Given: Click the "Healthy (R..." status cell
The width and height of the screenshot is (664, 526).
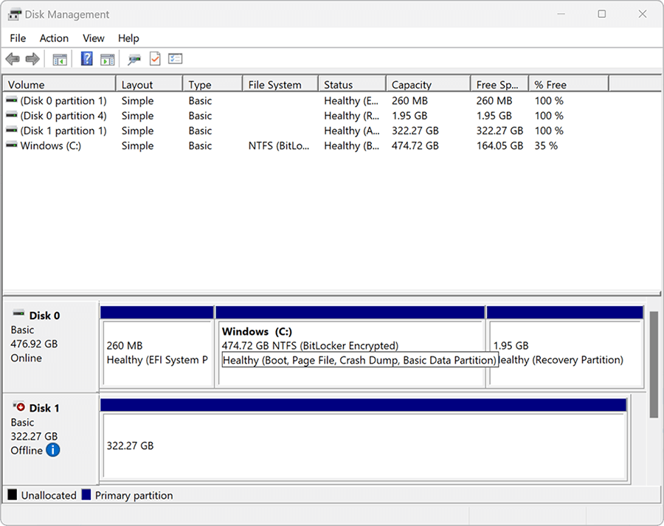Looking at the screenshot, I should (351, 116).
